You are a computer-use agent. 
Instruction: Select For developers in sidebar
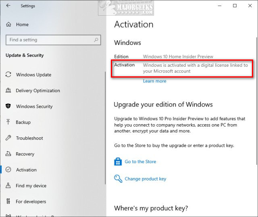[31, 202]
